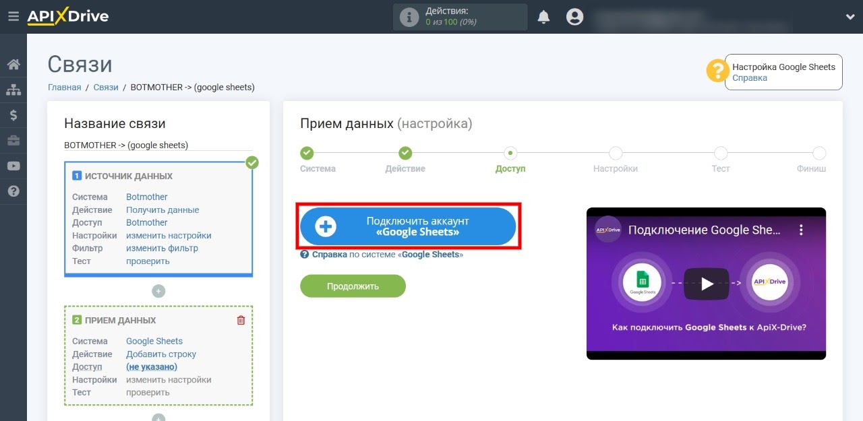This screenshot has height=421, width=863.
Task: Open the hamburger menu icon
Action: 13,17
